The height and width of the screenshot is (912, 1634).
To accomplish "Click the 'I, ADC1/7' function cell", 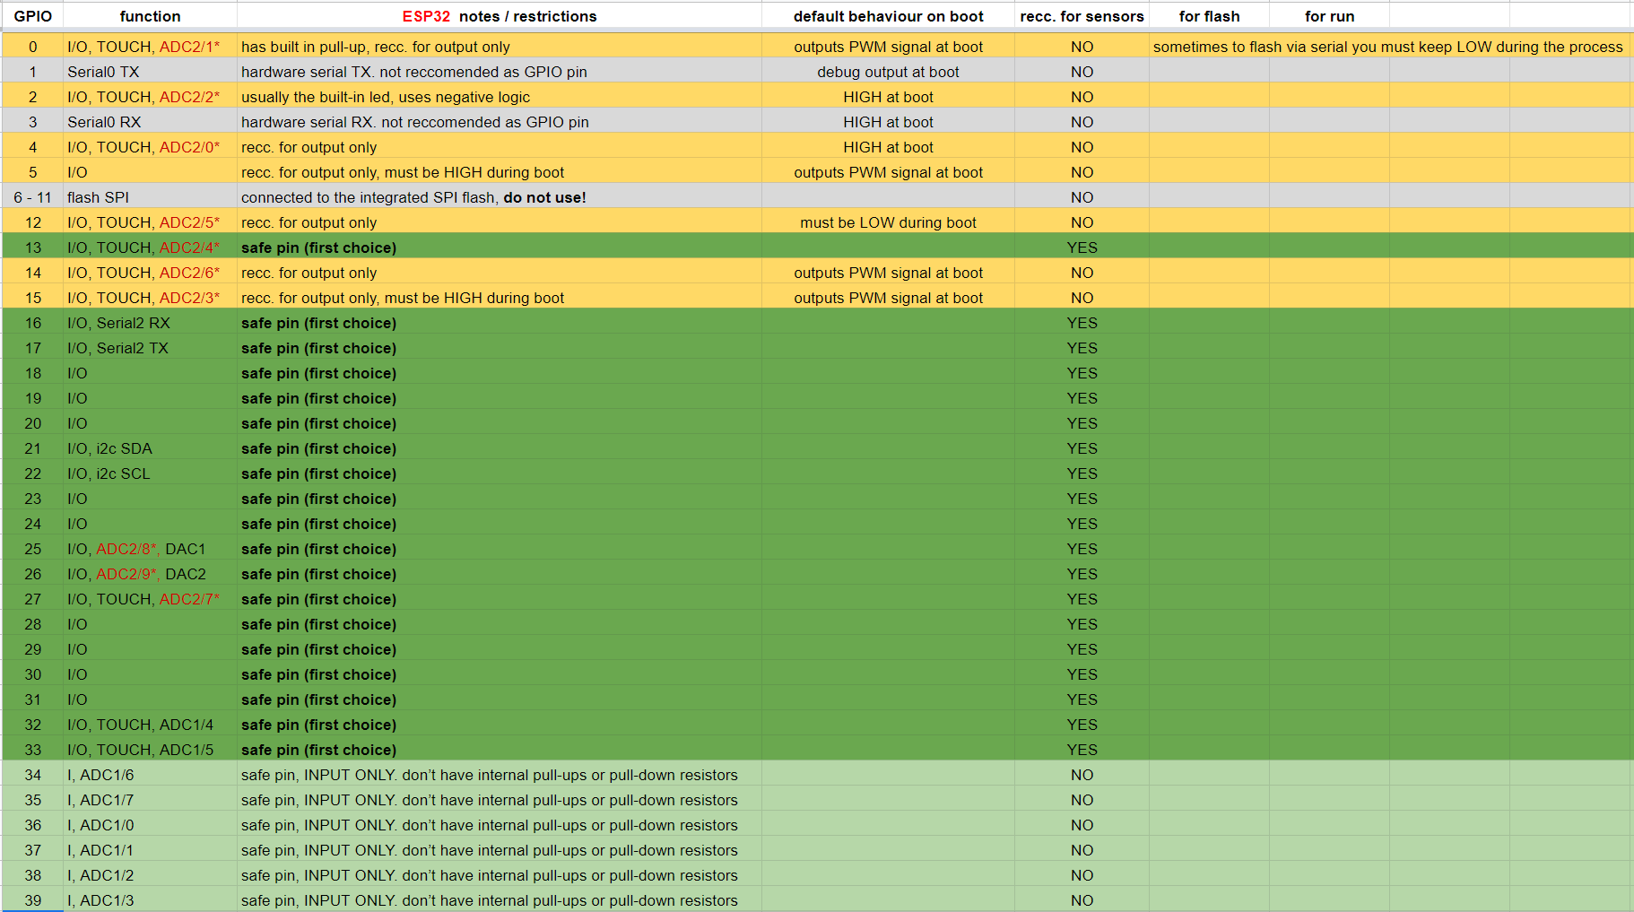I will point(150,800).
